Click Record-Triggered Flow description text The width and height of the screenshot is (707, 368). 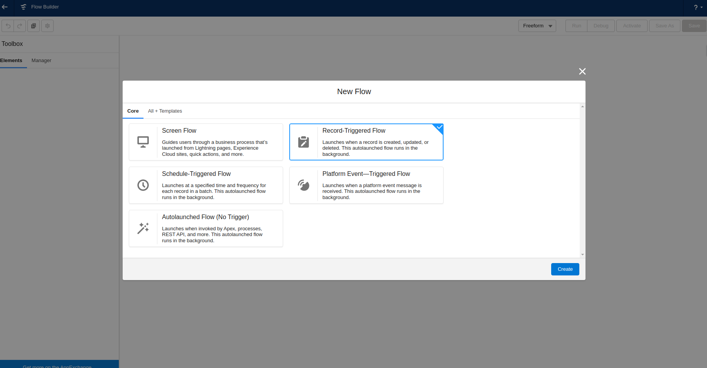375,148
